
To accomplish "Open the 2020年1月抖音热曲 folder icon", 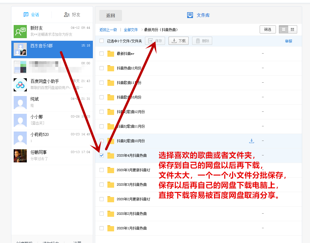I will [111, 228].
